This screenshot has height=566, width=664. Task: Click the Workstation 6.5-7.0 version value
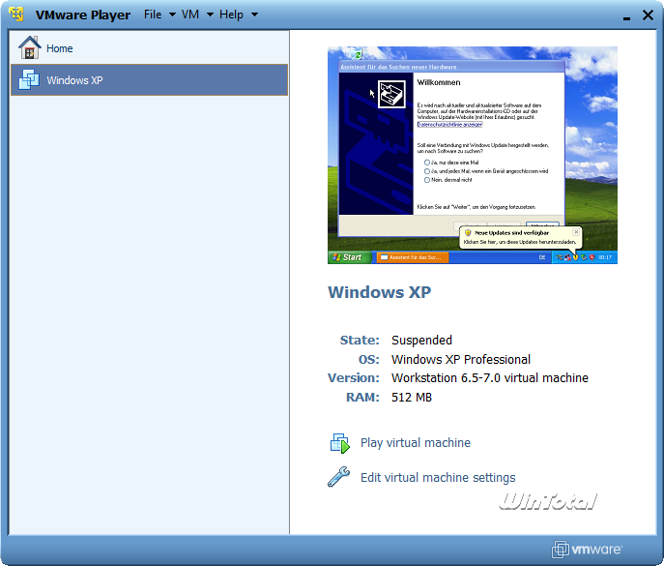pyautogui.click(x=490, y=377)
